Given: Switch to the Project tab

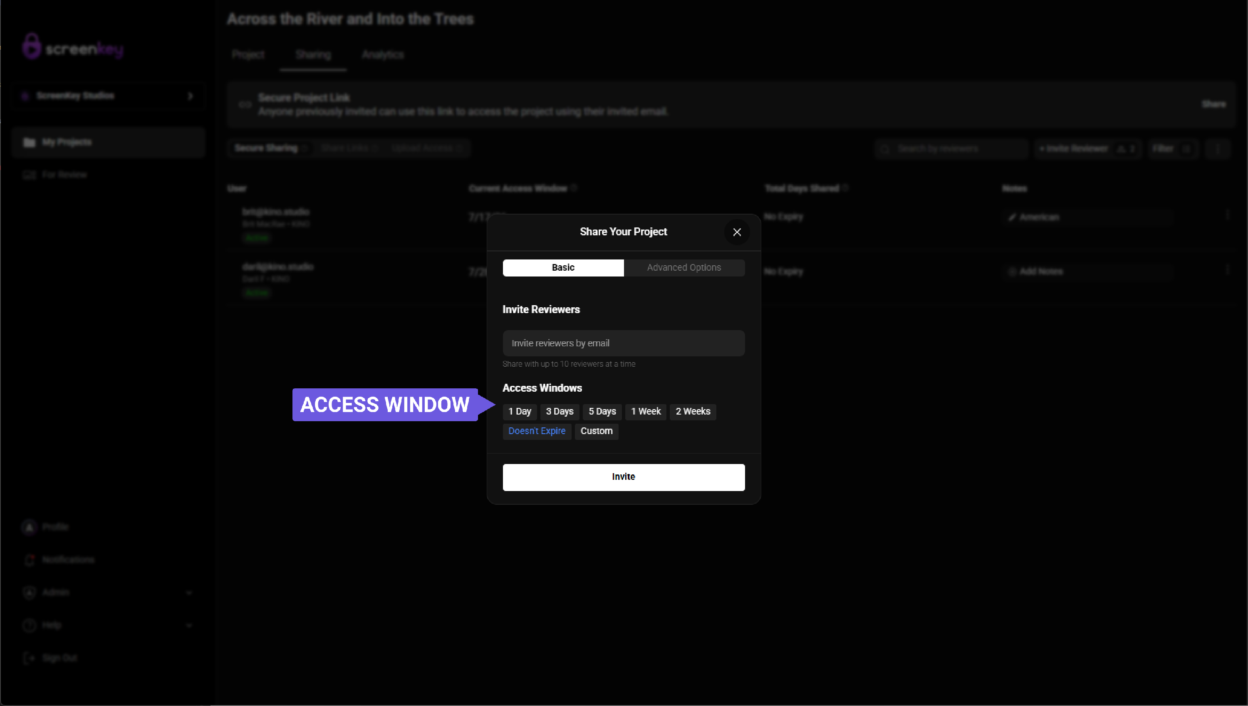Looking at the screenshot, I should [248, 55].
